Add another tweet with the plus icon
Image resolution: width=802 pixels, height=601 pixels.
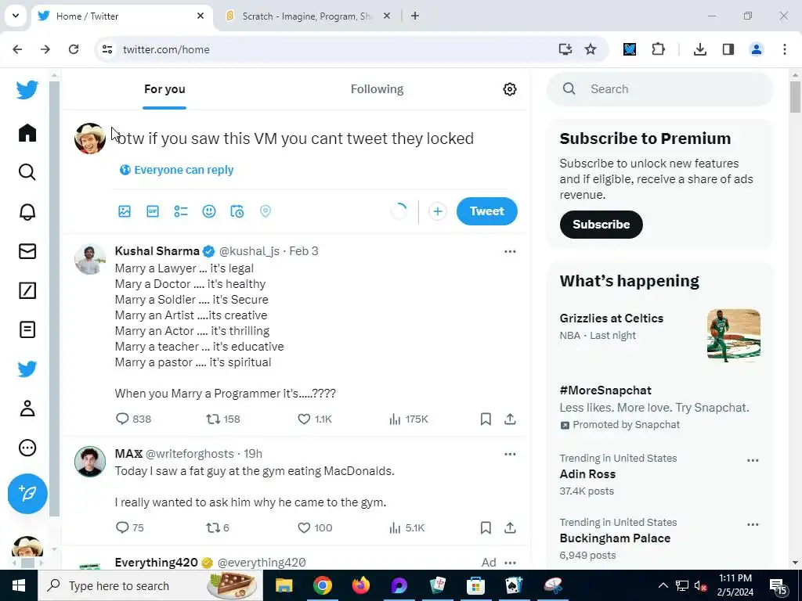pos(437,211)
